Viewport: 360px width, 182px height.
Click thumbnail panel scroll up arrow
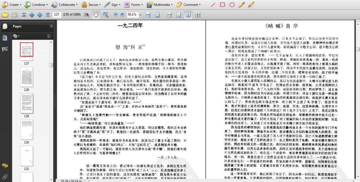[x=51, y=42]
